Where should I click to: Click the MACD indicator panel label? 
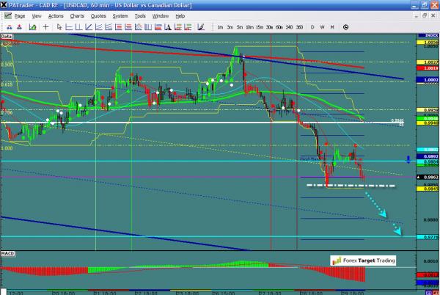8,253
